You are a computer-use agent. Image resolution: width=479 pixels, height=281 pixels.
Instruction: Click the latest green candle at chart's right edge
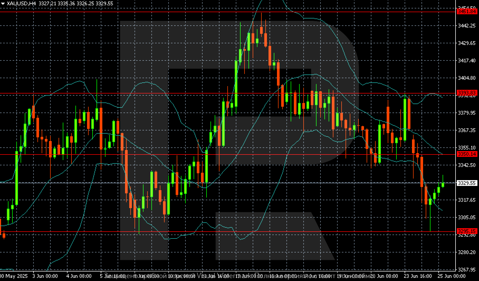click(443, 185)
